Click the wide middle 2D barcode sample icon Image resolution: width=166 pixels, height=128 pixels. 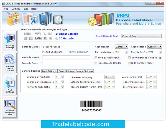point(38,38)
